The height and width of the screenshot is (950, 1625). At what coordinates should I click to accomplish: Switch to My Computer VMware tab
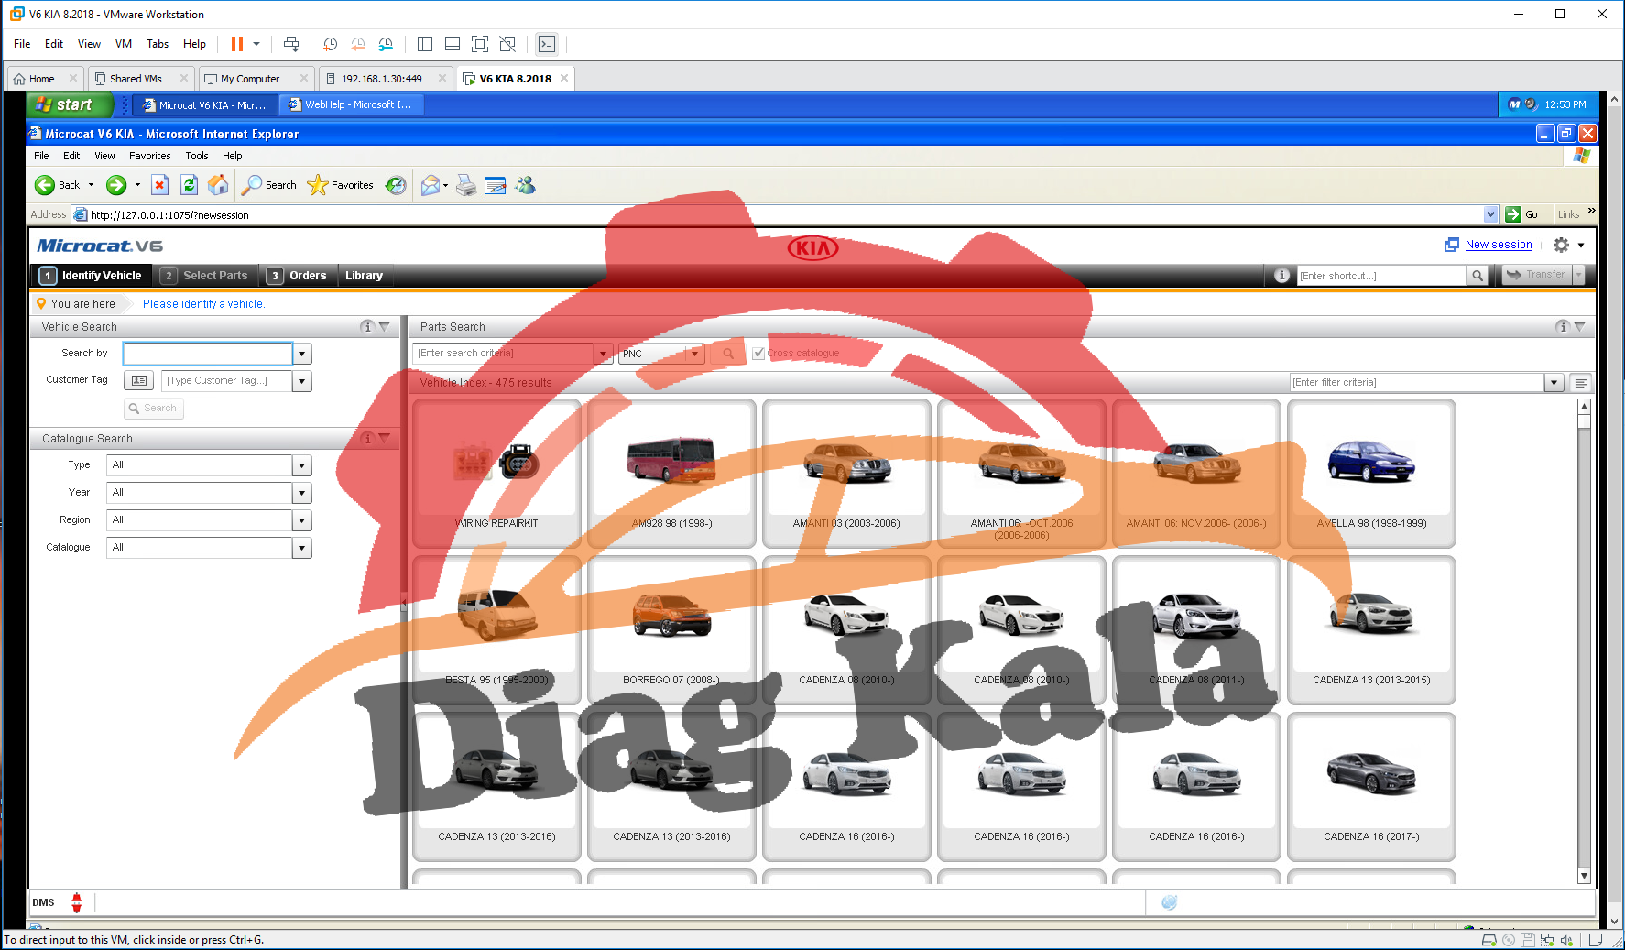point(249,79)
